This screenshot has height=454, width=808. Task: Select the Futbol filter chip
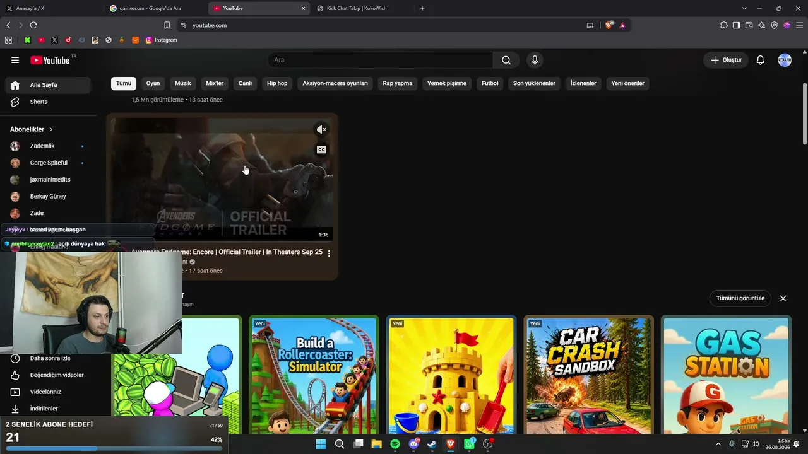pos(490,83)
